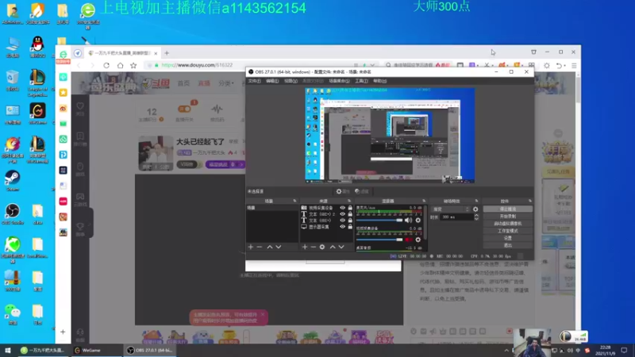Move source down arrow in OBS Sources panel

click(x=341, y=247)
